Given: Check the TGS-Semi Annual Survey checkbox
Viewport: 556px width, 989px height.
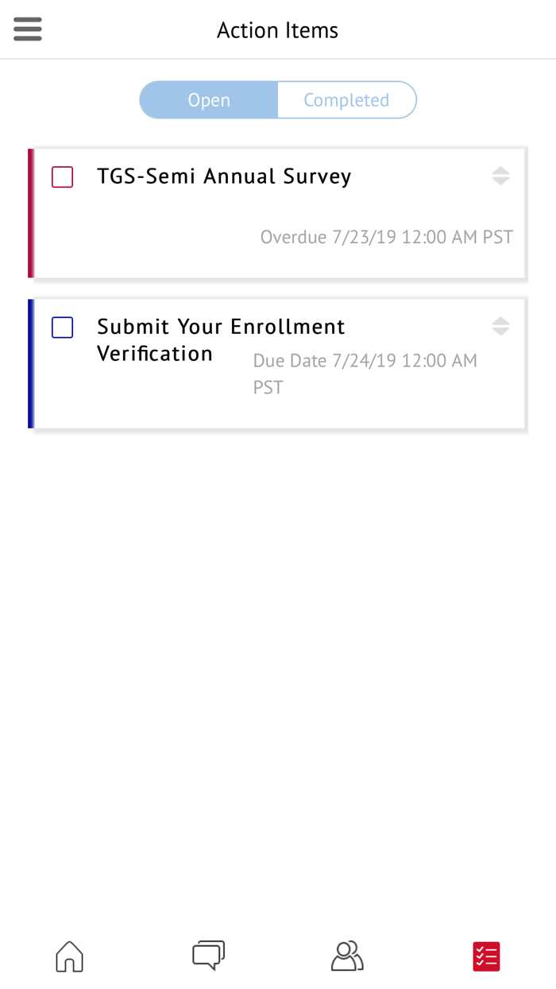Looking at the screenshot, I should 62,176.
